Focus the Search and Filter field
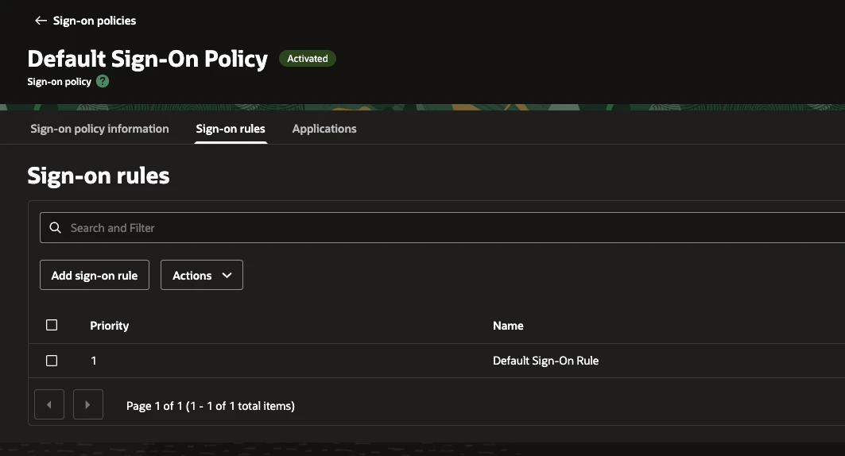 442,228
